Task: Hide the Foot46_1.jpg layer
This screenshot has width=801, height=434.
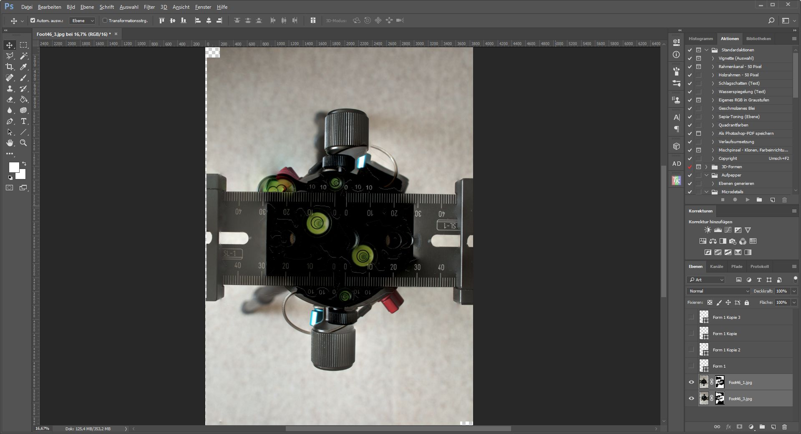Action: pyautogui.click(x=691, y=382)
